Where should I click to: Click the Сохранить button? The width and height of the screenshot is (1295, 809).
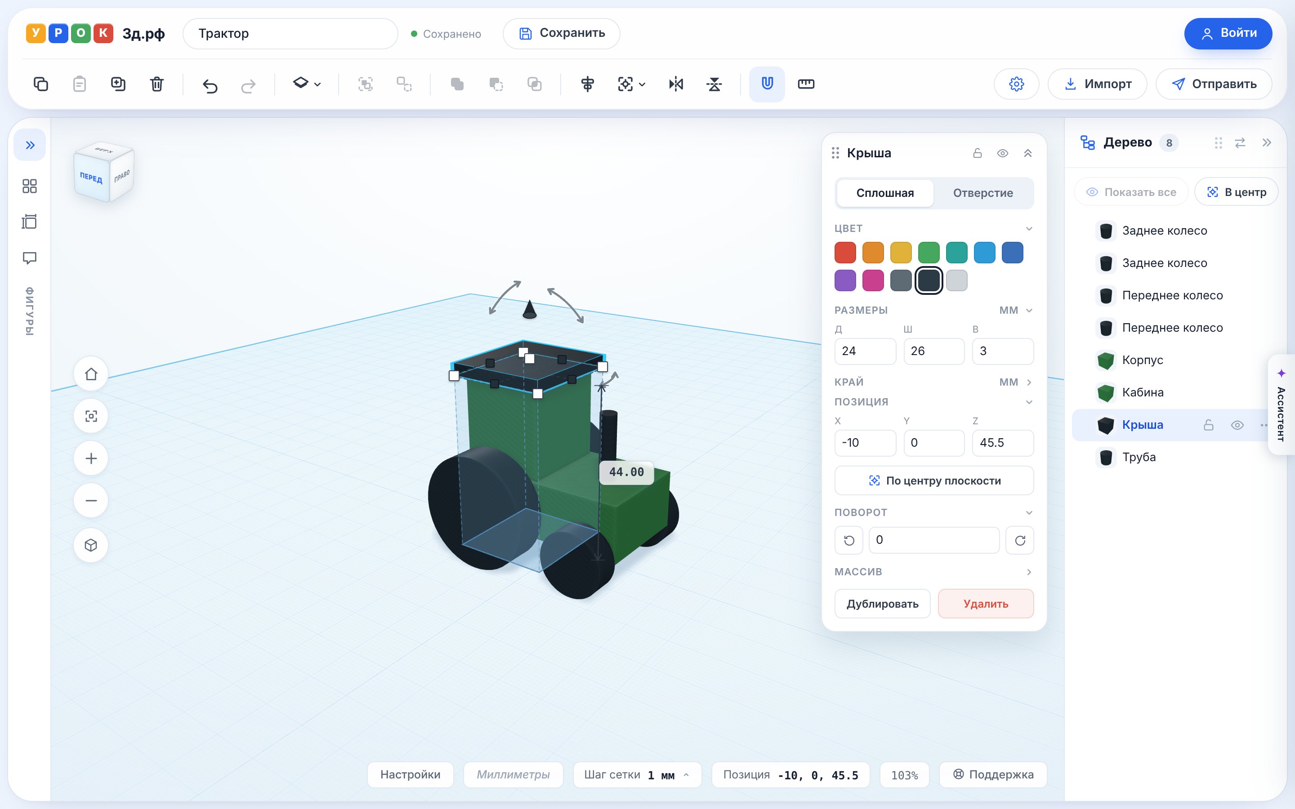561,34
